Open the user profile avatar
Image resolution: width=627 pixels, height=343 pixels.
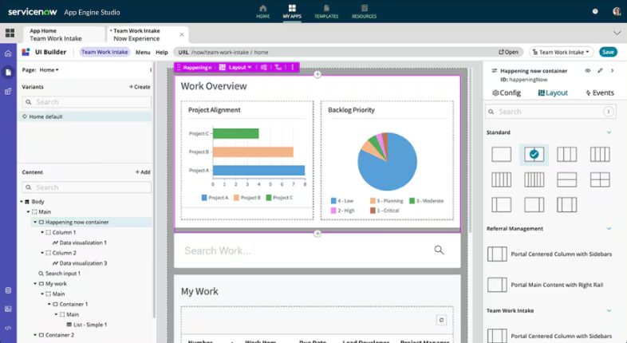pyautogui.click(x=617, y=11)
